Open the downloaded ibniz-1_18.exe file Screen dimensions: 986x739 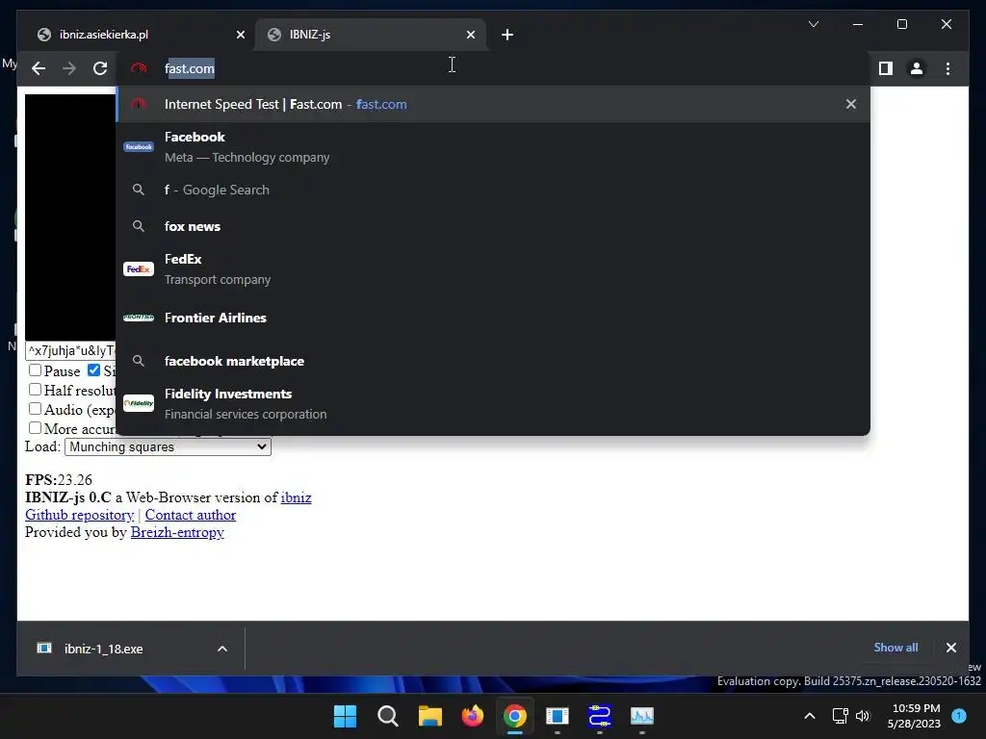[104, 650]
